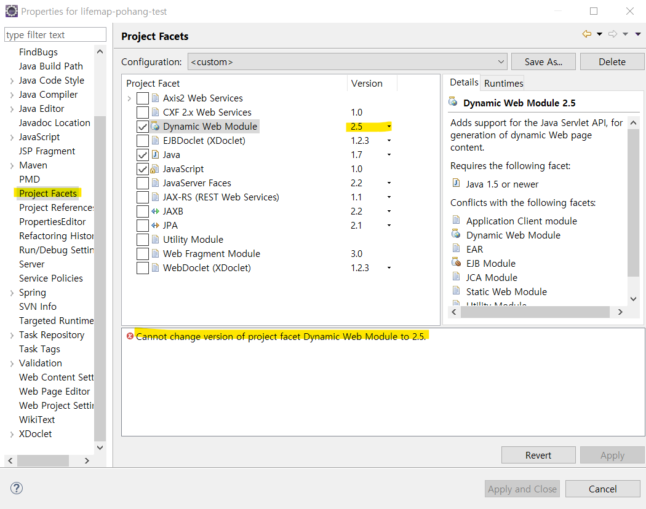
Task: Uncheck the JavaScript facet checkbox
Action: point(143,169)
